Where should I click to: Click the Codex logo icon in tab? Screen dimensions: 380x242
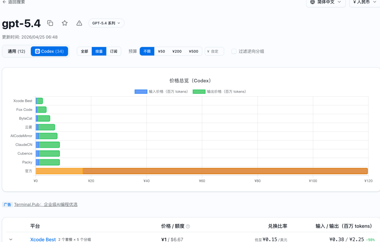37,52
